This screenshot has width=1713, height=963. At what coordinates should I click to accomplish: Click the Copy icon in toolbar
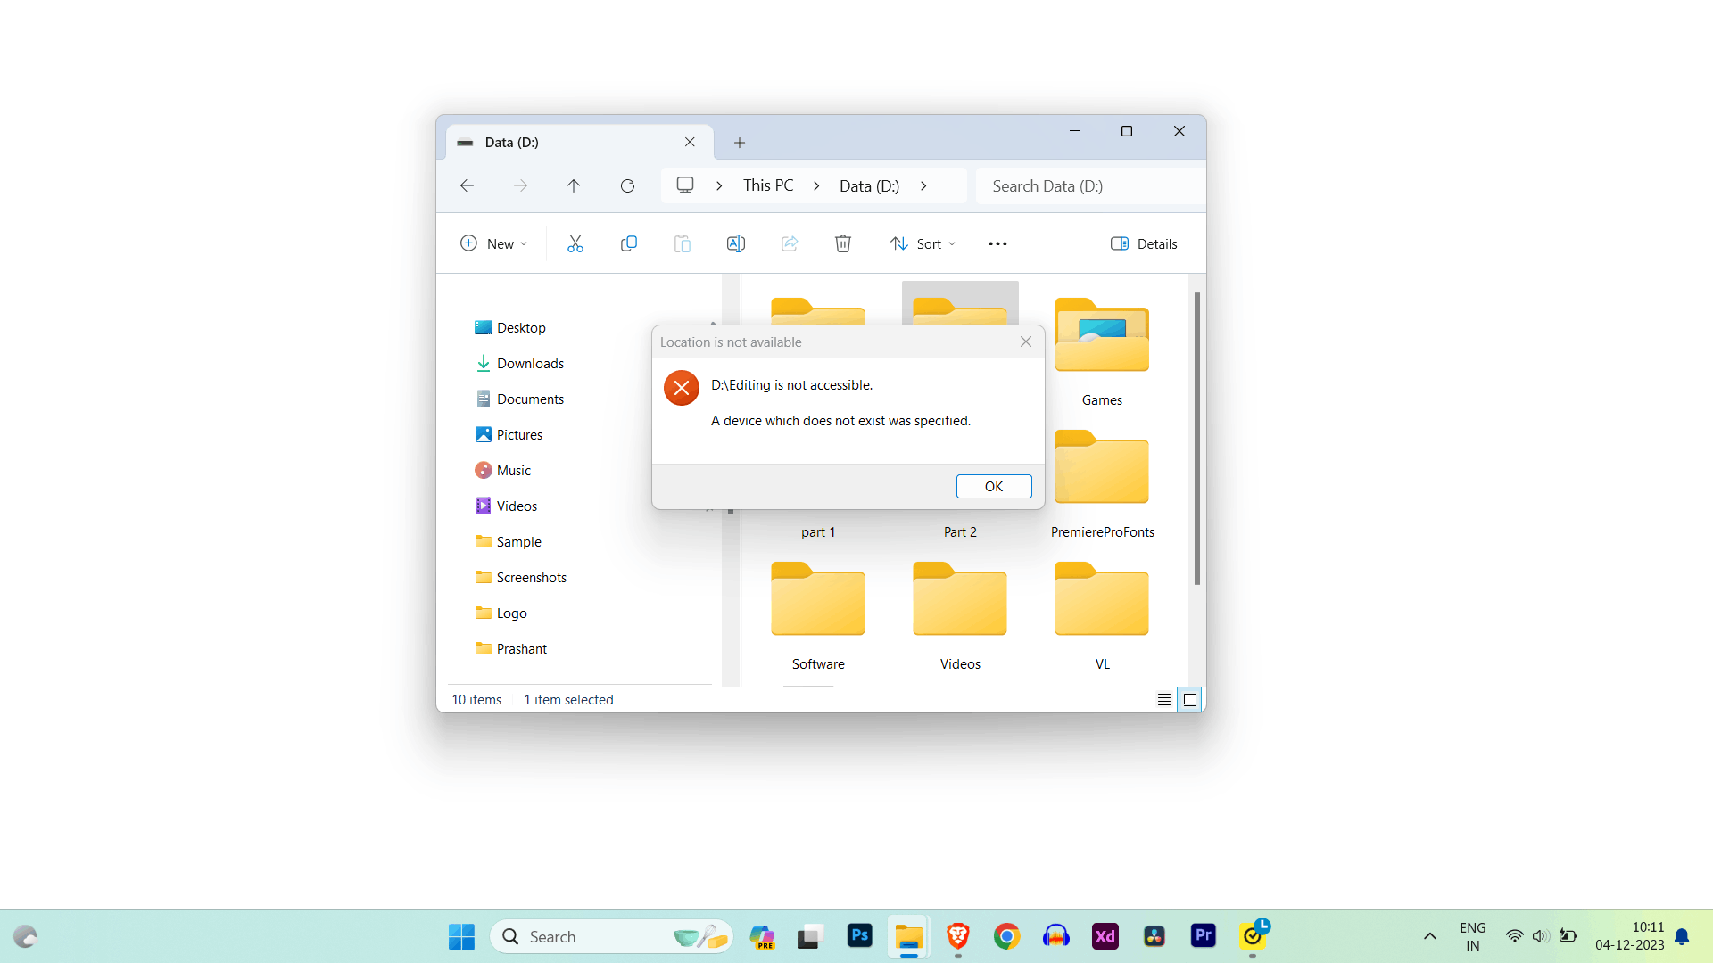(629, 243)
